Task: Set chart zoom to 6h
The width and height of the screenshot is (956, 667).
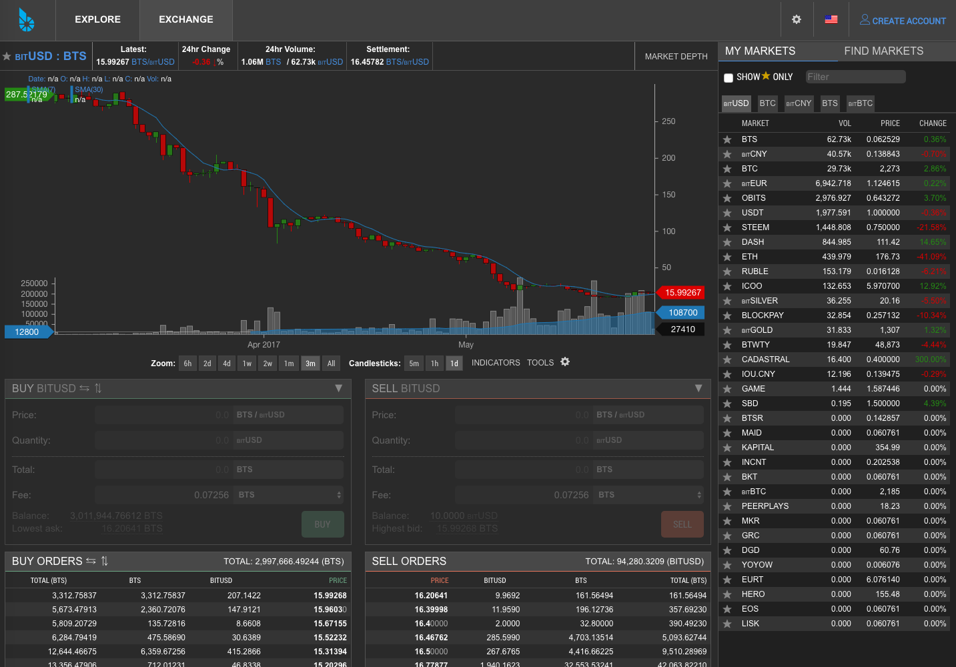Action: [187, 364]
